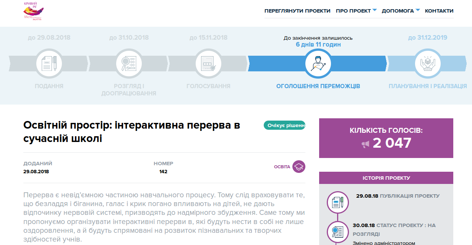This screenshot has width=472, height=245.
Task: Open the Оголошення переможців stage icon
Action: [x=318, y=63]
